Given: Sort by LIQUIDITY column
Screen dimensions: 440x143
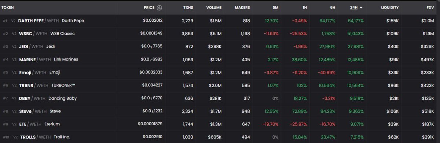Looking at the screenshot, I should (390, 8).
